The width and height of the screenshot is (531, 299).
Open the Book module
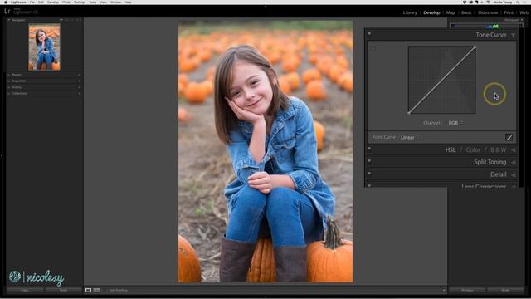tap(466, 12)
